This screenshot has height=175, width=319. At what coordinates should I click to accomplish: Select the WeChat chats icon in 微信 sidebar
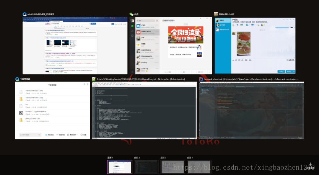pos(132,26)
